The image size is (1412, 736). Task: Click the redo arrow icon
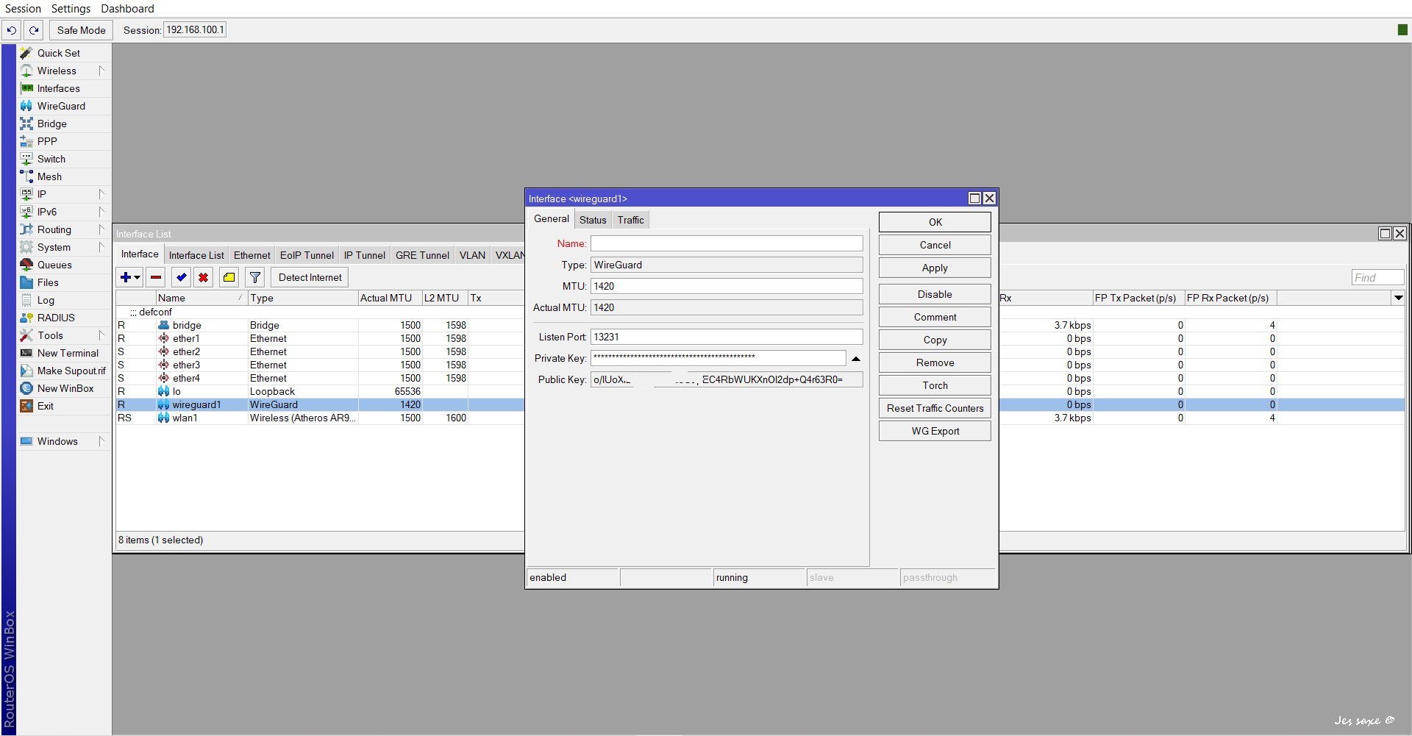coord(34,30)
